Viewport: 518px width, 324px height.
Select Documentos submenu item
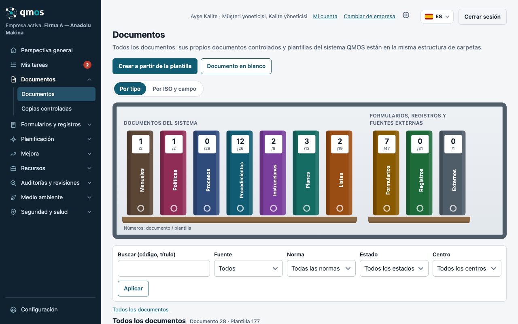point(56,94)
